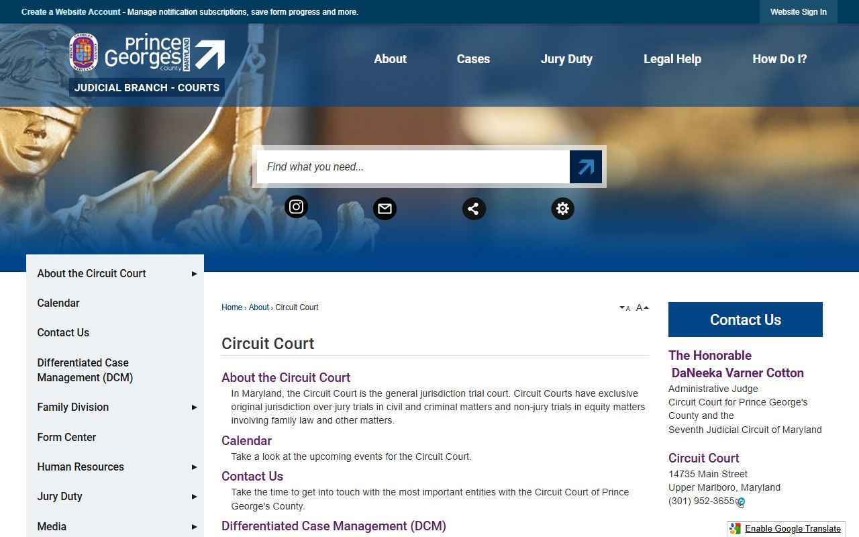
Task: Click Enable Google Translate link
Action: tap(793, 529)
